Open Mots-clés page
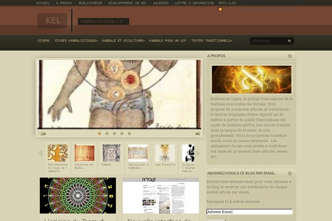The image size is (332, 221). (227, 3)
